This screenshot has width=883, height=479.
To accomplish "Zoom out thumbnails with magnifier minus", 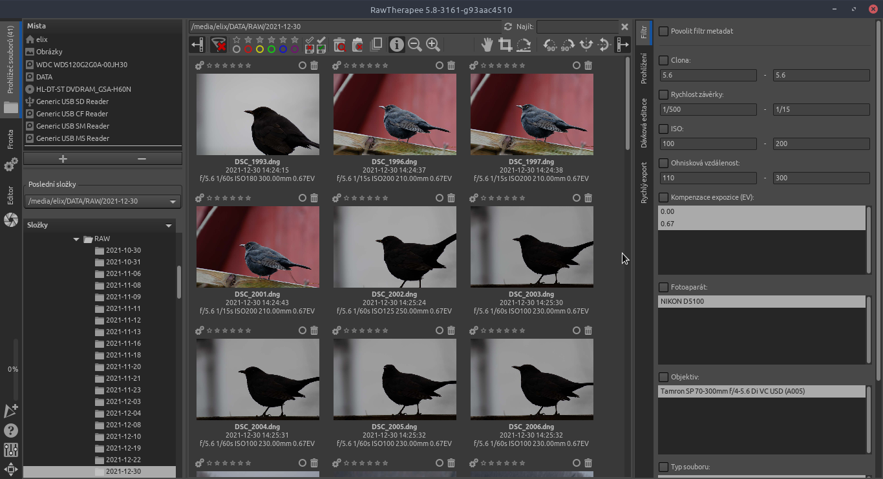I will [415, 45].
